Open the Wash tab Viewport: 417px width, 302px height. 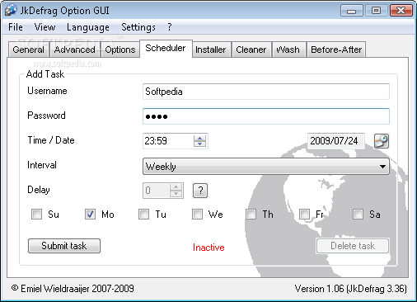tap(288, 50)
